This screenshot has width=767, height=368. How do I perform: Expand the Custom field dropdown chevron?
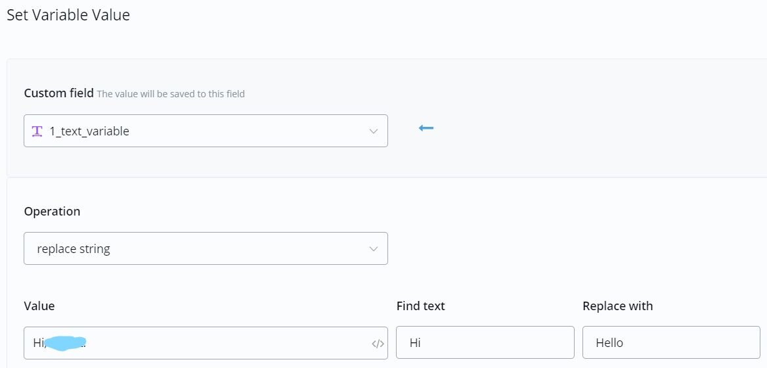(x=374, y=131)
